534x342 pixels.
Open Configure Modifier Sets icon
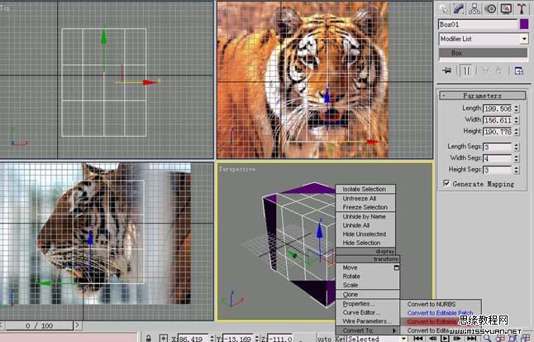click(x=518, y=70)
